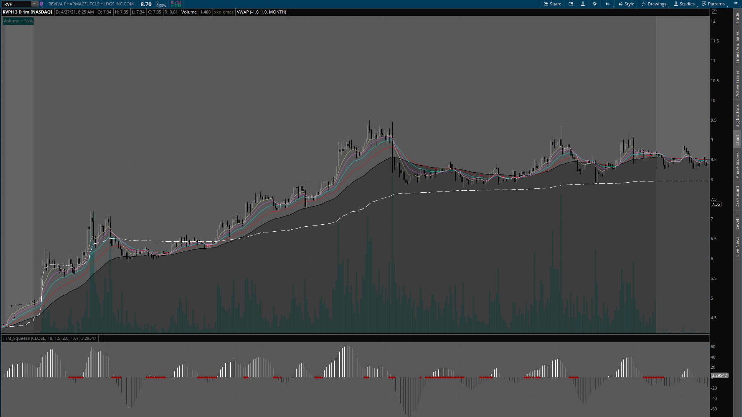Click the VWAP study label
Image resolution: width=742 pixels, height=417 pixels.
pos(261,12)
